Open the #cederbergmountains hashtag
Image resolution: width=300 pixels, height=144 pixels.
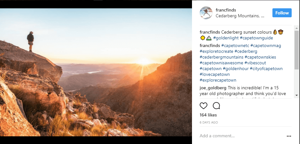point(221,57)
